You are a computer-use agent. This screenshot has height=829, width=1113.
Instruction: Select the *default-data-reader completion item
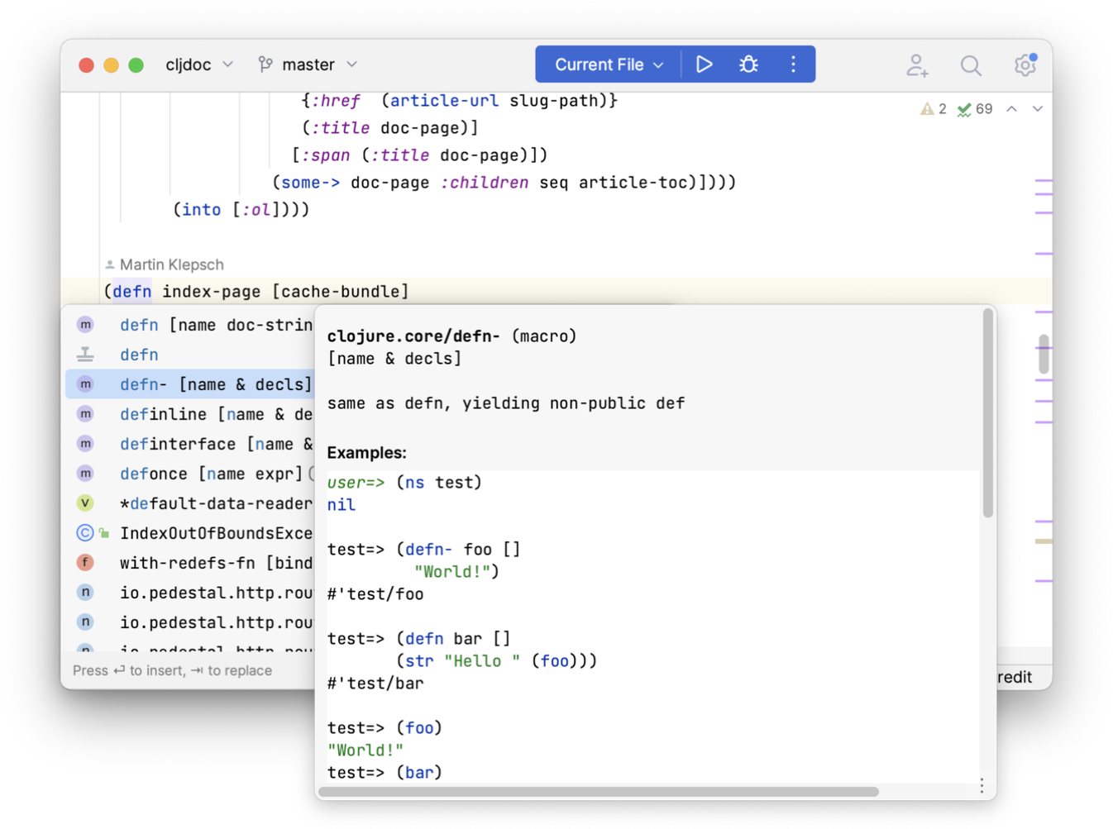click(190, 503)
